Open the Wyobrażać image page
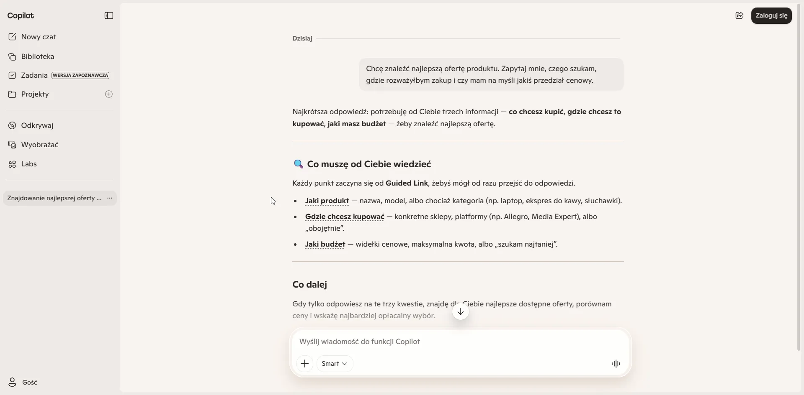The width and height of the screenshot is (804, 395). (x=60, y=145)
